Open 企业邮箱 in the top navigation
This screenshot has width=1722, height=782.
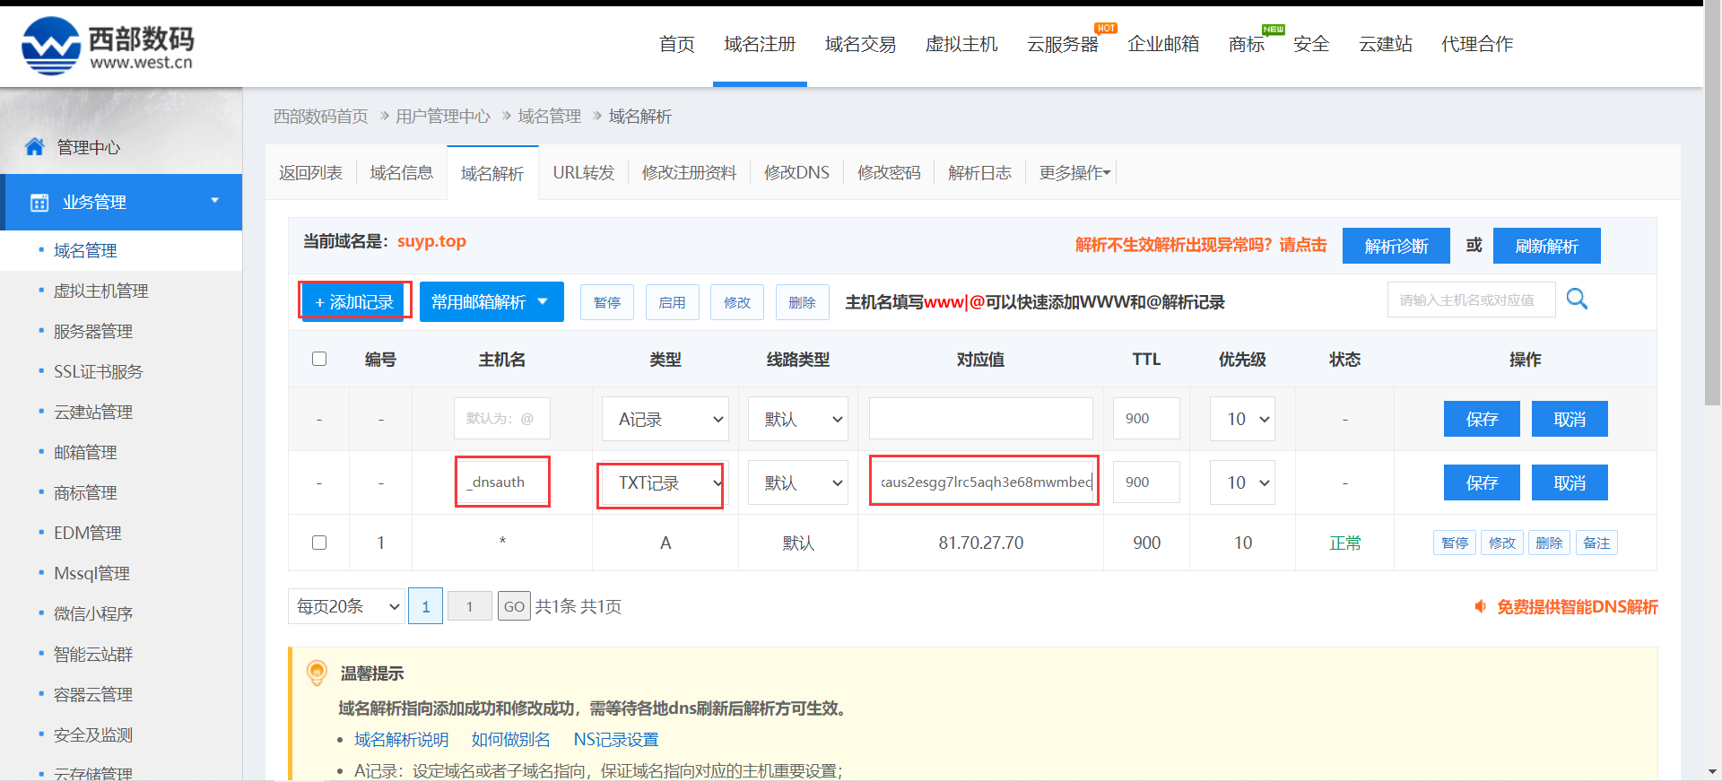click(1163, 44)
